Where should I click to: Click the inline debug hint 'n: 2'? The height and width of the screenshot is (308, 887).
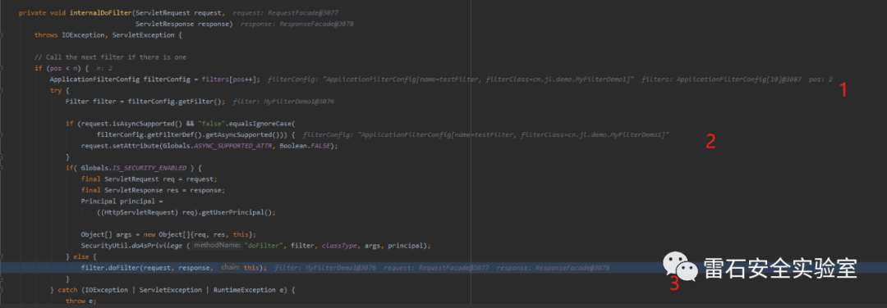[x=105, y=68]
